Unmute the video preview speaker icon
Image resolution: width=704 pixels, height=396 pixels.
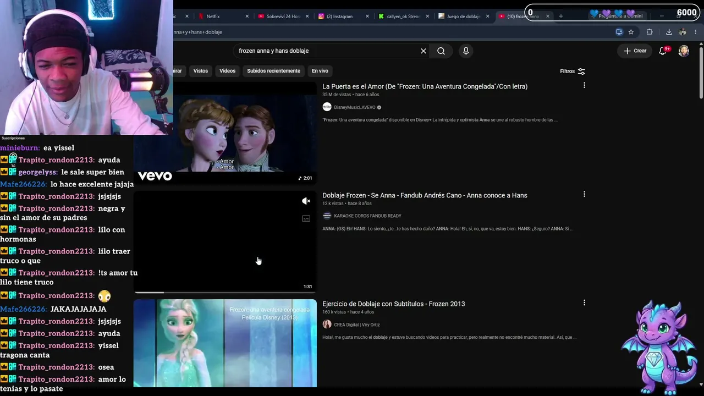point(306,201)
